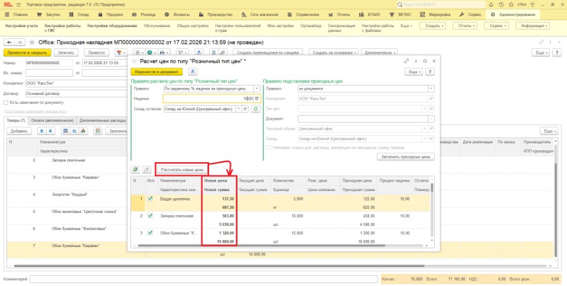
Task: Toggle Учитывать только доп. расходы checkbox
Action: 268,148
